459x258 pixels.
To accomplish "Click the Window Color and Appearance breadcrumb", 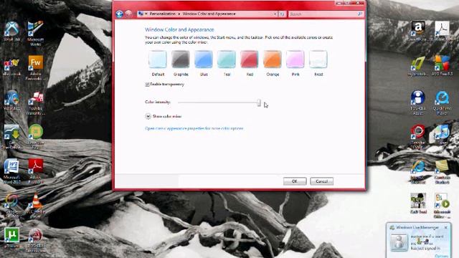I will [209, 14].
